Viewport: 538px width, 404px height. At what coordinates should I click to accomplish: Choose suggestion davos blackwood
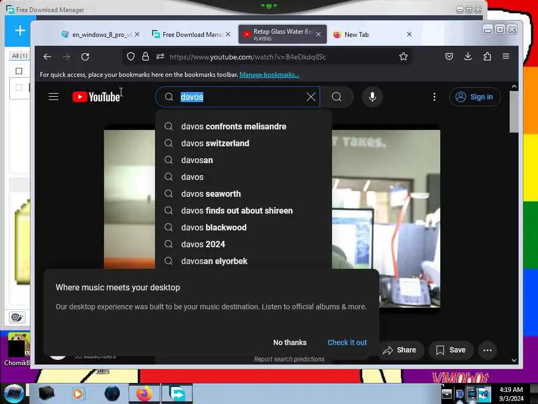244,227
